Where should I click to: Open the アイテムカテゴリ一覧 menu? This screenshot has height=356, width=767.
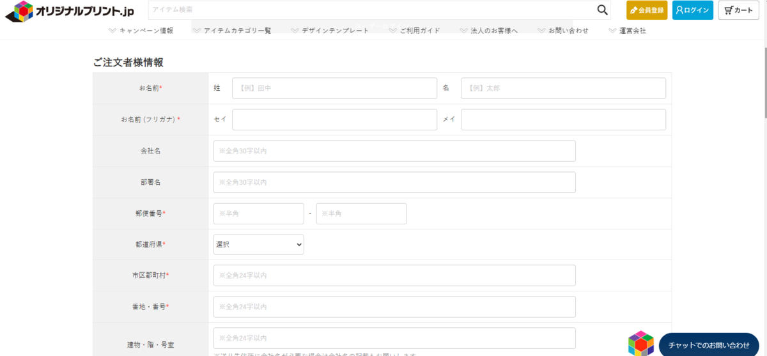232,31
